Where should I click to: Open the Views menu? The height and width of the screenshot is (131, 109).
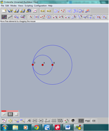tap(20, 6)
